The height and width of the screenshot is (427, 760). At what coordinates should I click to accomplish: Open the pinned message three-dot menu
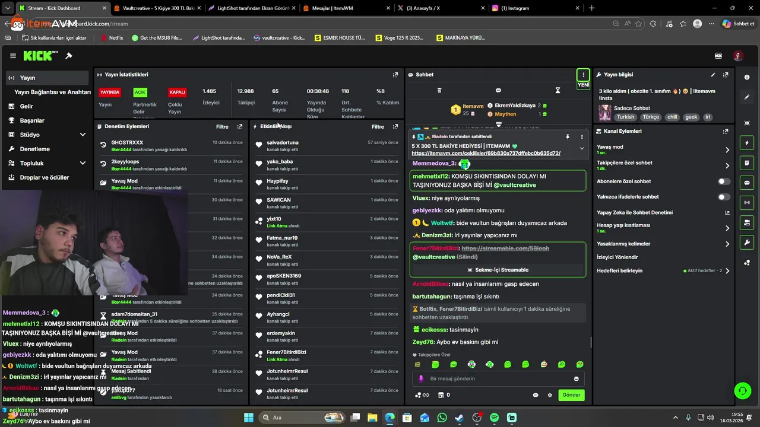click(582, 136)
